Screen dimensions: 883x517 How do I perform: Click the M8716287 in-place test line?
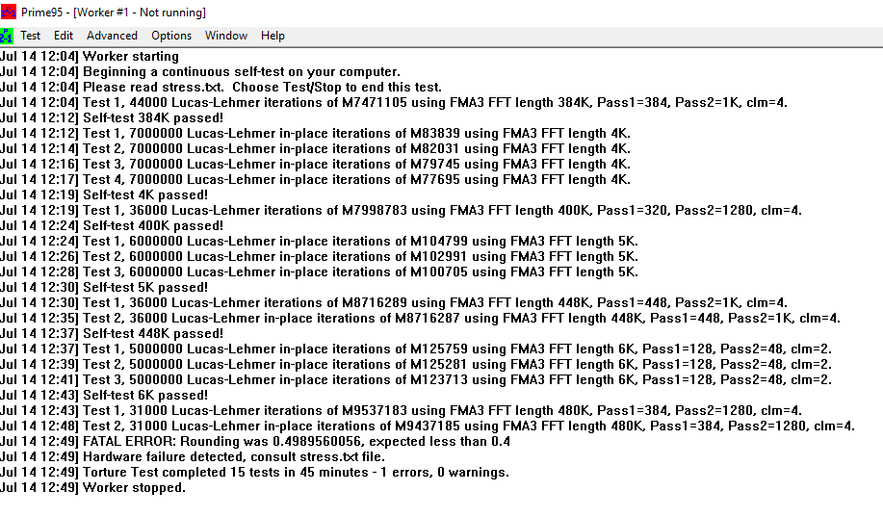(420, 319)
